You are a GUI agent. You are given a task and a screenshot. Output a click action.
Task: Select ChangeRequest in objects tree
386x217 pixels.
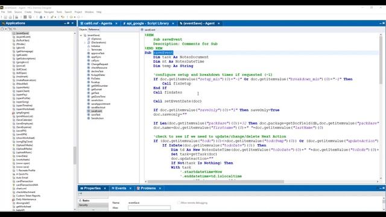pyautogui.click(x=100, y=64)
